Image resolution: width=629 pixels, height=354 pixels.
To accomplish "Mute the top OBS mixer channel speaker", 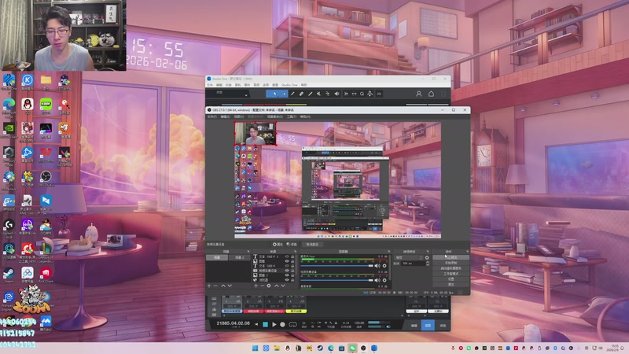I will click(x=377, y=266).
